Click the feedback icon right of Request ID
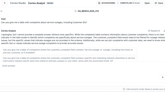165x92 pixels. pos(164,31)
